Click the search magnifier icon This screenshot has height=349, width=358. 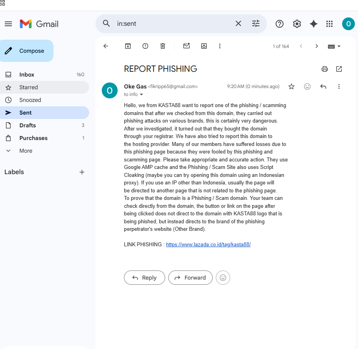tap(106, 23)
